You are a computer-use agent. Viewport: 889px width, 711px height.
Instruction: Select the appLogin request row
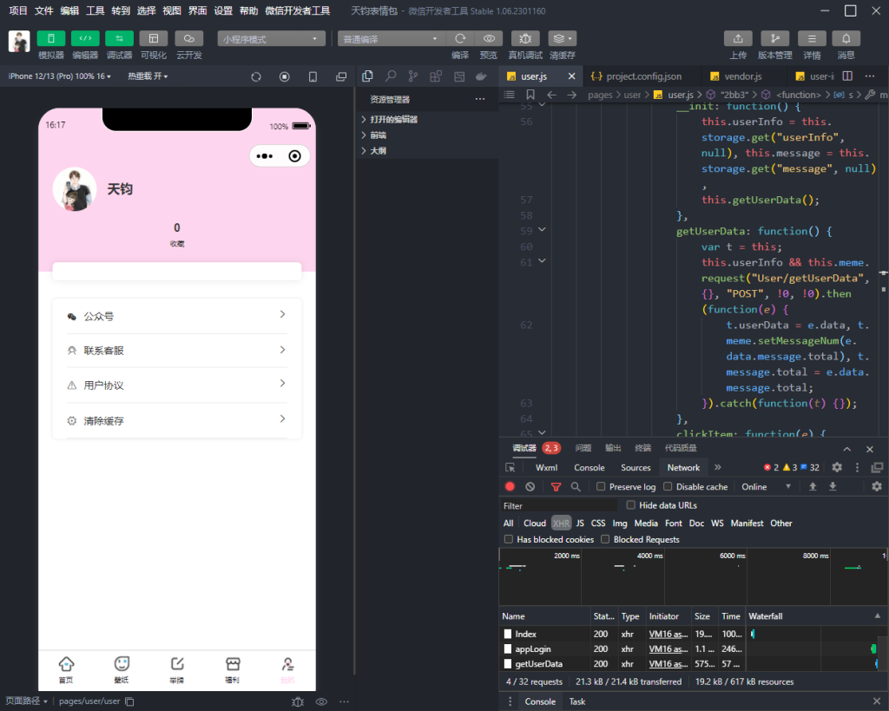[x=688, y=649]
